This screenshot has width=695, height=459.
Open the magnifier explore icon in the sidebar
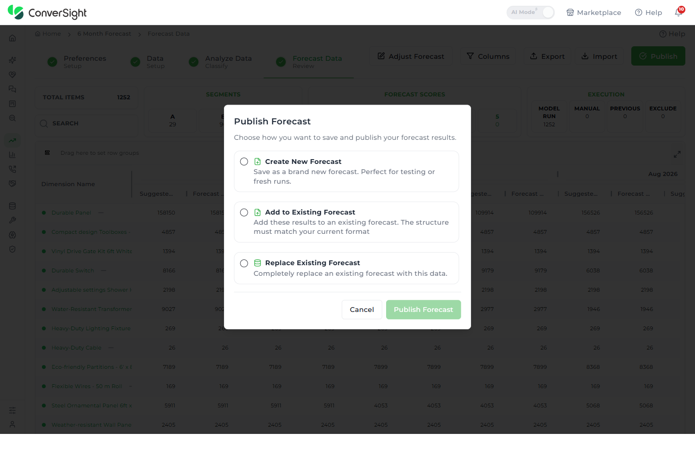pyautogui.click(x=13, y=118)
